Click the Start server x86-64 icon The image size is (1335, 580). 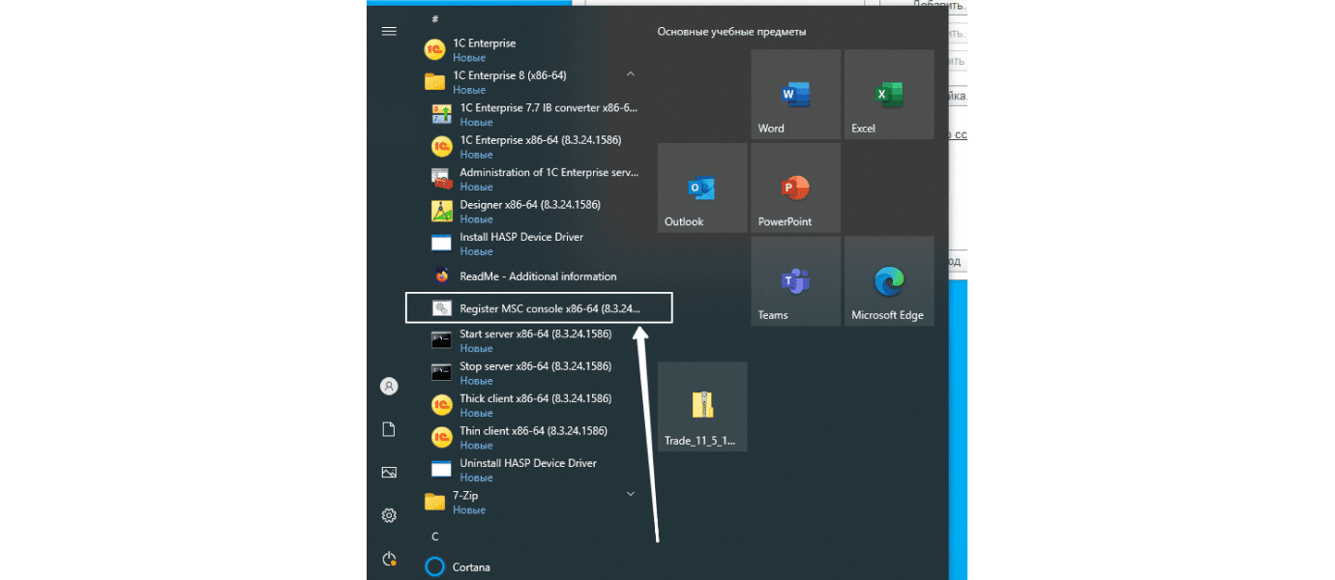point(442,340)
